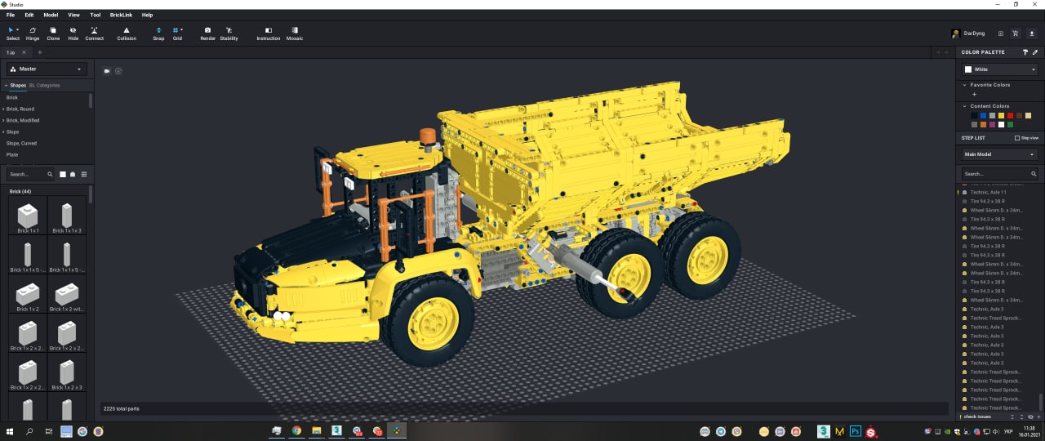Expand the Slope category
The height and width of the screenshot is (441, 1045).
(4, 131)
